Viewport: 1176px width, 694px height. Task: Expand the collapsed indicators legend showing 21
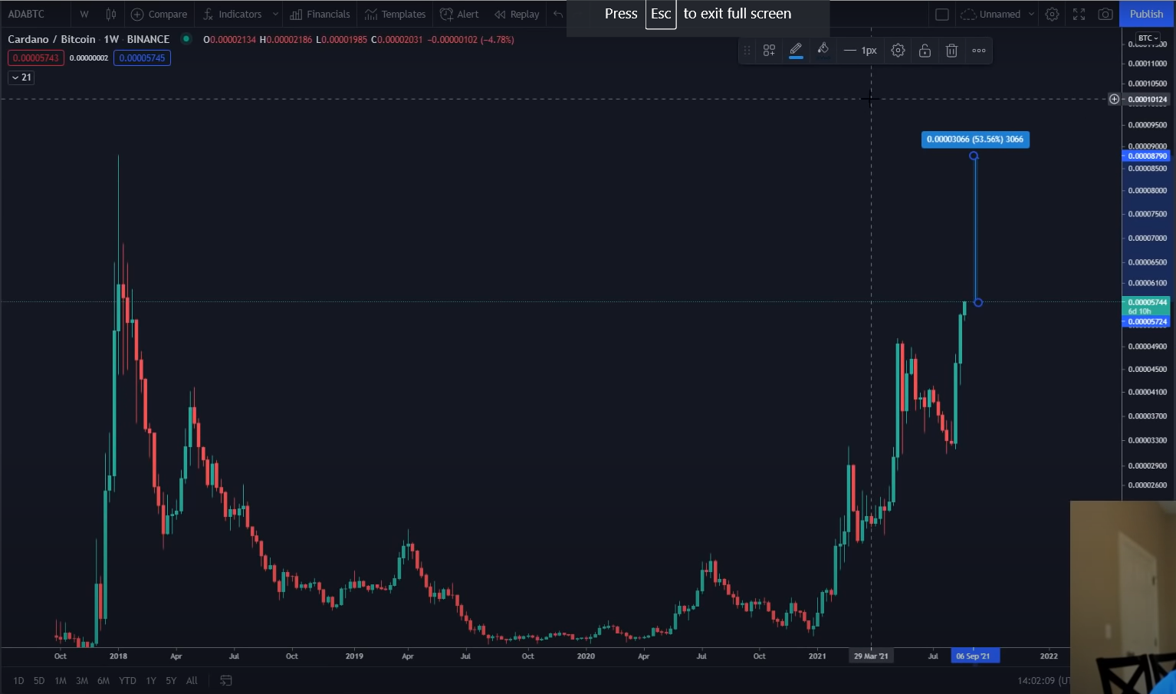[21, 77]
